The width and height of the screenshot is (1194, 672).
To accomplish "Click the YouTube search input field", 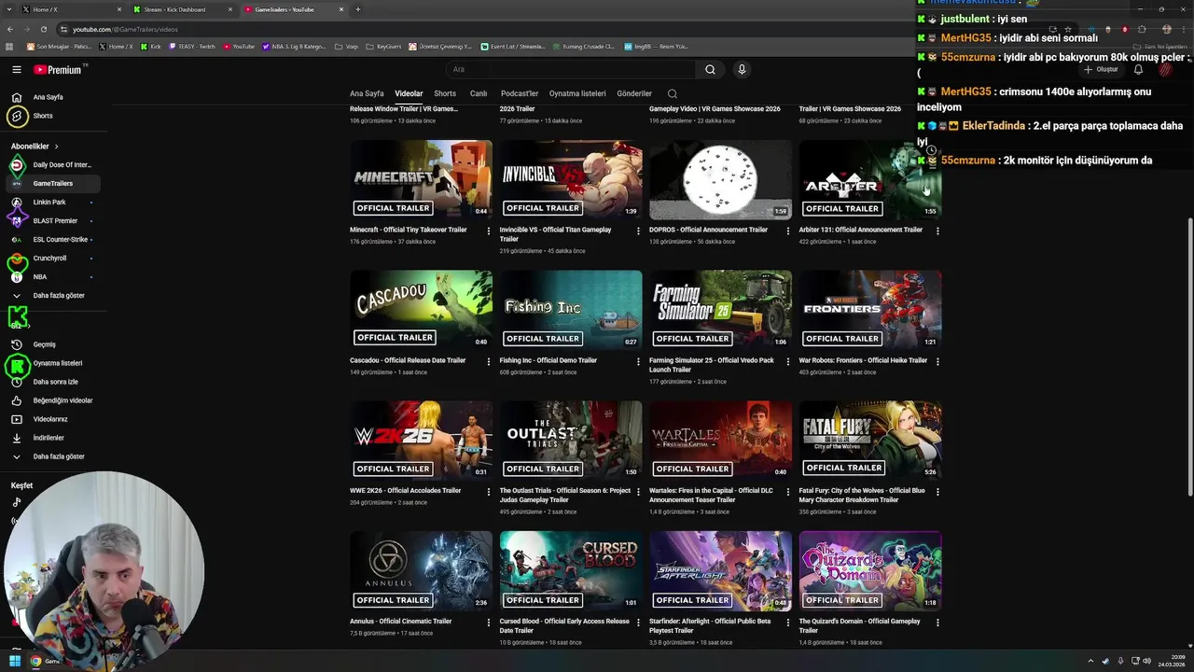I will pos(570,69).
